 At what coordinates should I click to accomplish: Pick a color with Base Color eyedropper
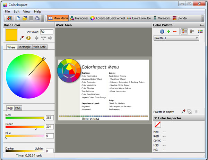21,38
